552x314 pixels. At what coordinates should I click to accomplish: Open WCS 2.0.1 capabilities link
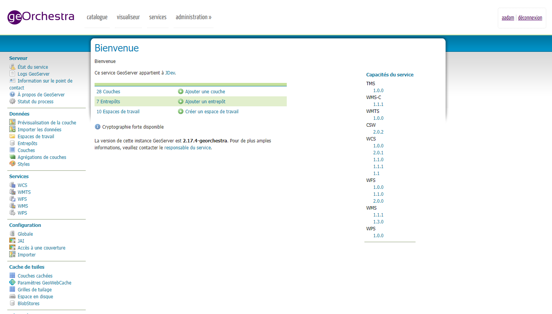(x=378, y=153)
